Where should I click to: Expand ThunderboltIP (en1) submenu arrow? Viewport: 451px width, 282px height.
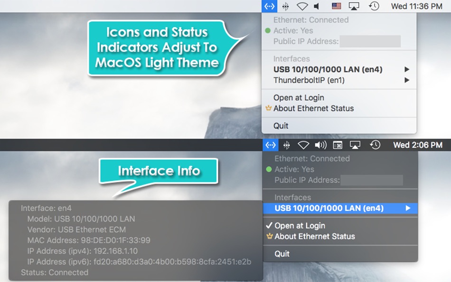[x=407, y=80]
